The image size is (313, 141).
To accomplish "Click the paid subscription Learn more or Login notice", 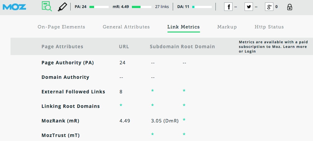I will (273, 47).
